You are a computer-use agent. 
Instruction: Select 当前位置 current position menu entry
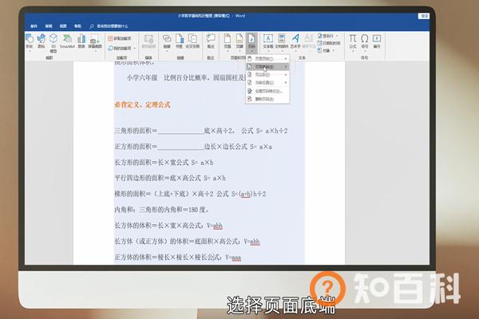coord(267,83)
